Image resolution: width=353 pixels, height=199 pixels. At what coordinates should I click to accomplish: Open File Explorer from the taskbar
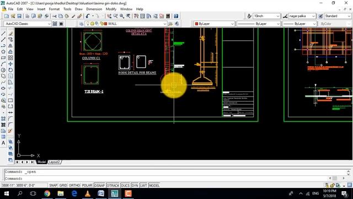[61, 193]
